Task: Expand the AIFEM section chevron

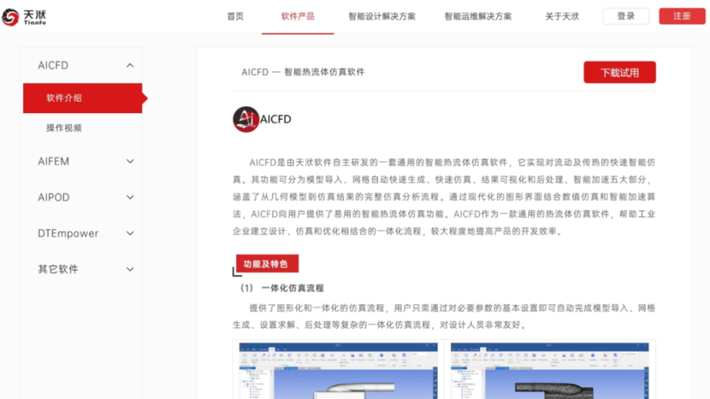Action: click(x=130, y=162)
